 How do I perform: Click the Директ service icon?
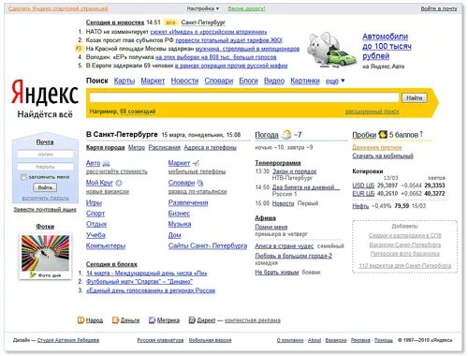tap(192, 320)
